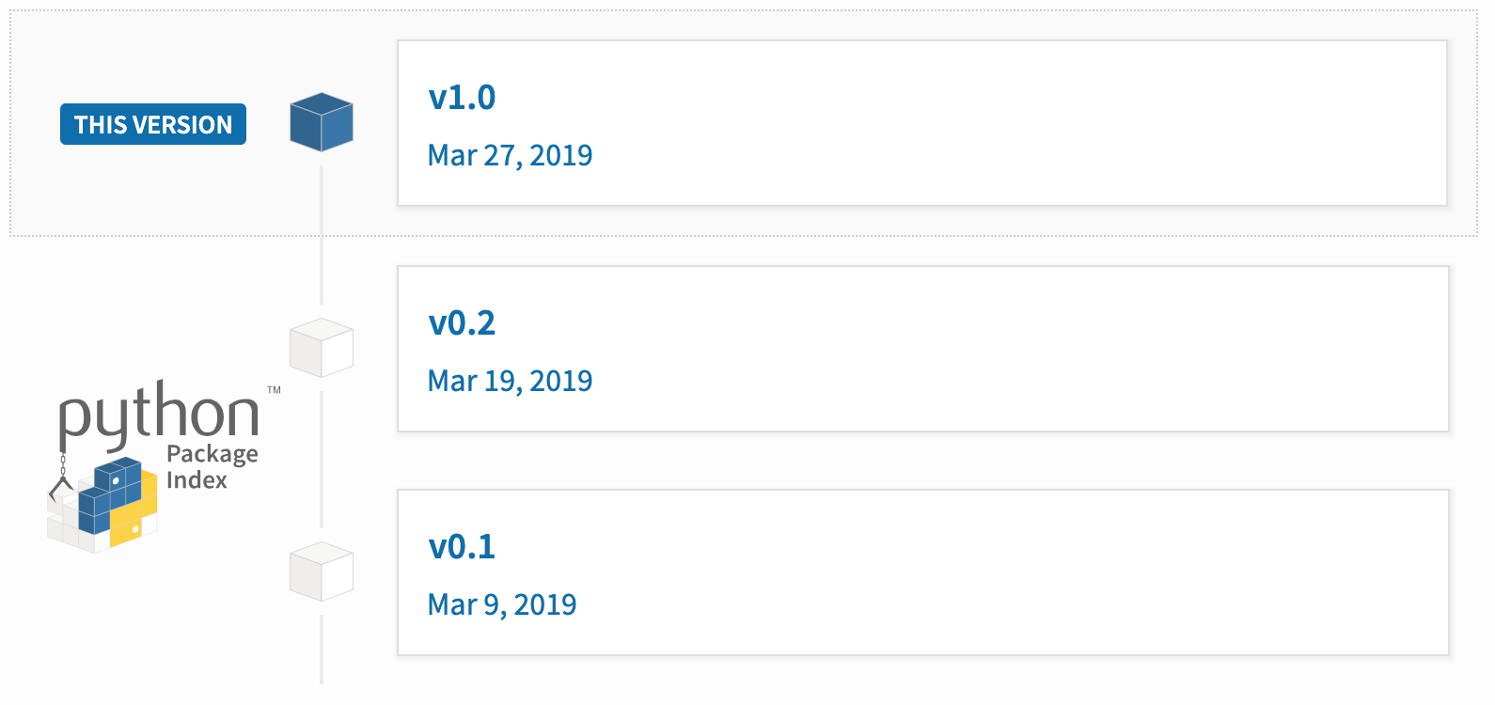1495x705 pixels.
Task: Select the v0.1 release card
Action: tap(923, 572)
